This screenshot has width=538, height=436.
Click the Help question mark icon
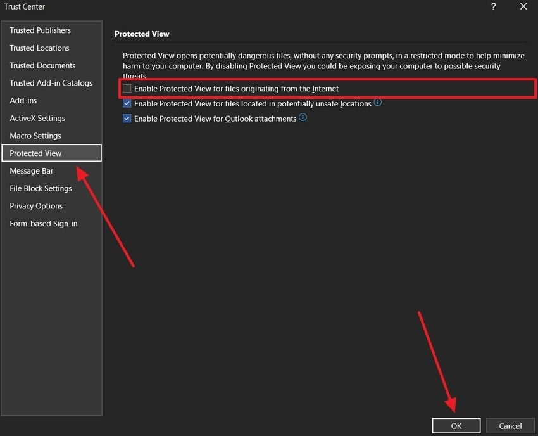click(493, 6)
